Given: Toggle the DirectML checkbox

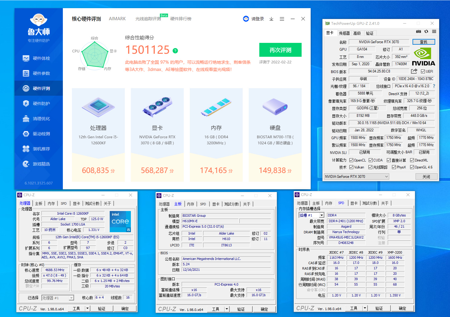Looking at the screenshot, I should tap(412, 160).
